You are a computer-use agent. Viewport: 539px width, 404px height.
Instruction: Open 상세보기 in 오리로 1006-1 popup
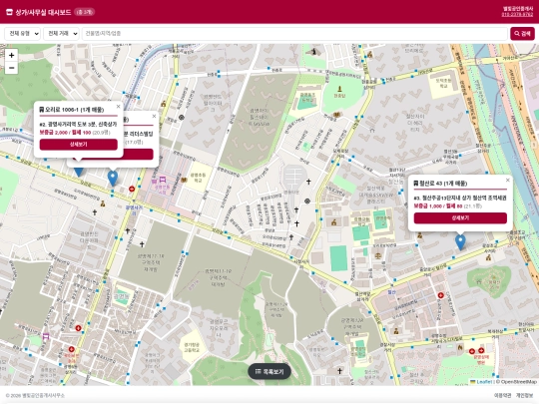[79, 145]
